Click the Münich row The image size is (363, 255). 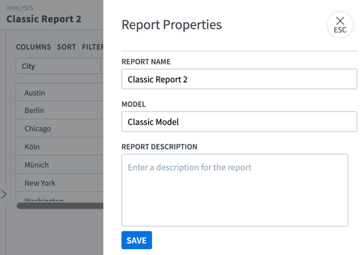(59, 165)
